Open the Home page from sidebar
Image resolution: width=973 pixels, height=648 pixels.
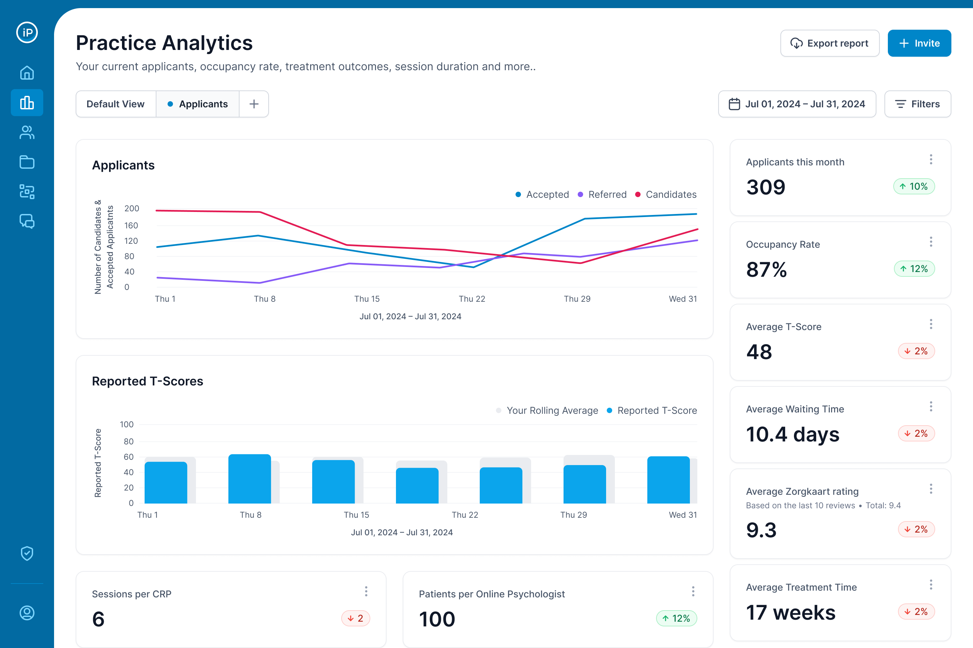point(27,73)
